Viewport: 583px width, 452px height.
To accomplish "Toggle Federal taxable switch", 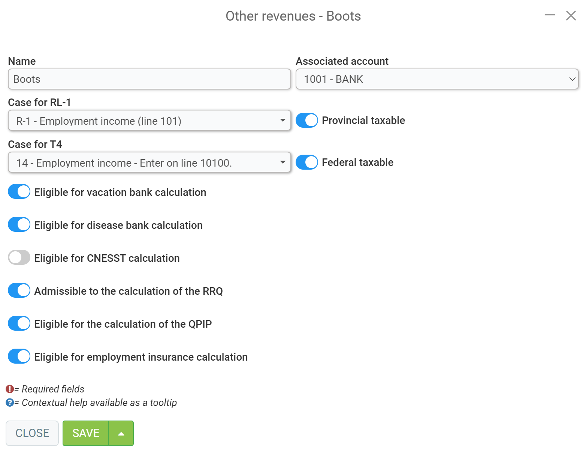I will point(307,162).
